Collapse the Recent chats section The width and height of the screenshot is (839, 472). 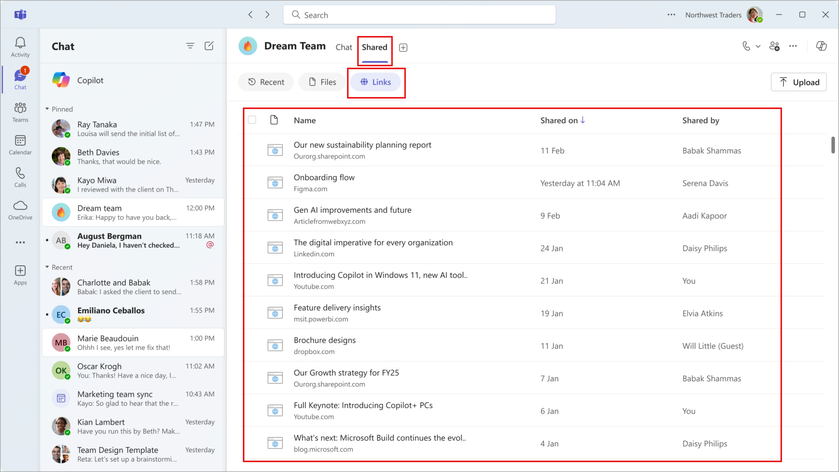[x=48, y=267]
